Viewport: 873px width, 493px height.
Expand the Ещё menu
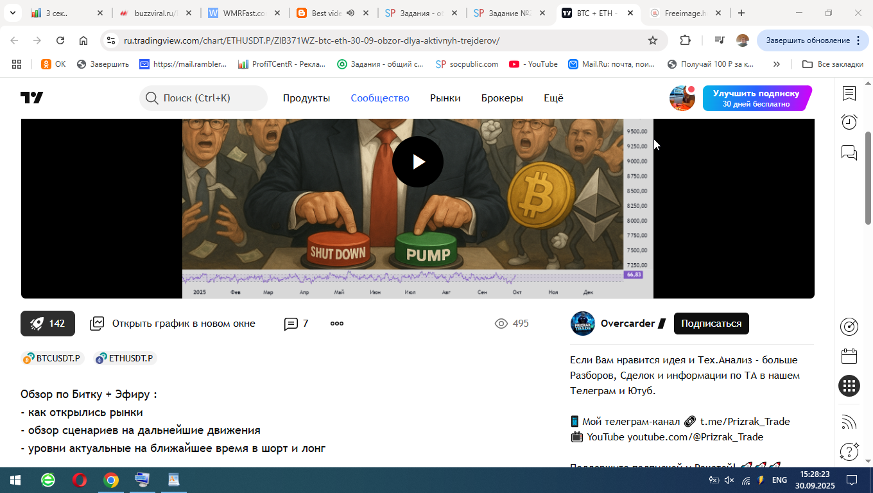pyautogui.click(x=553, y=98)
